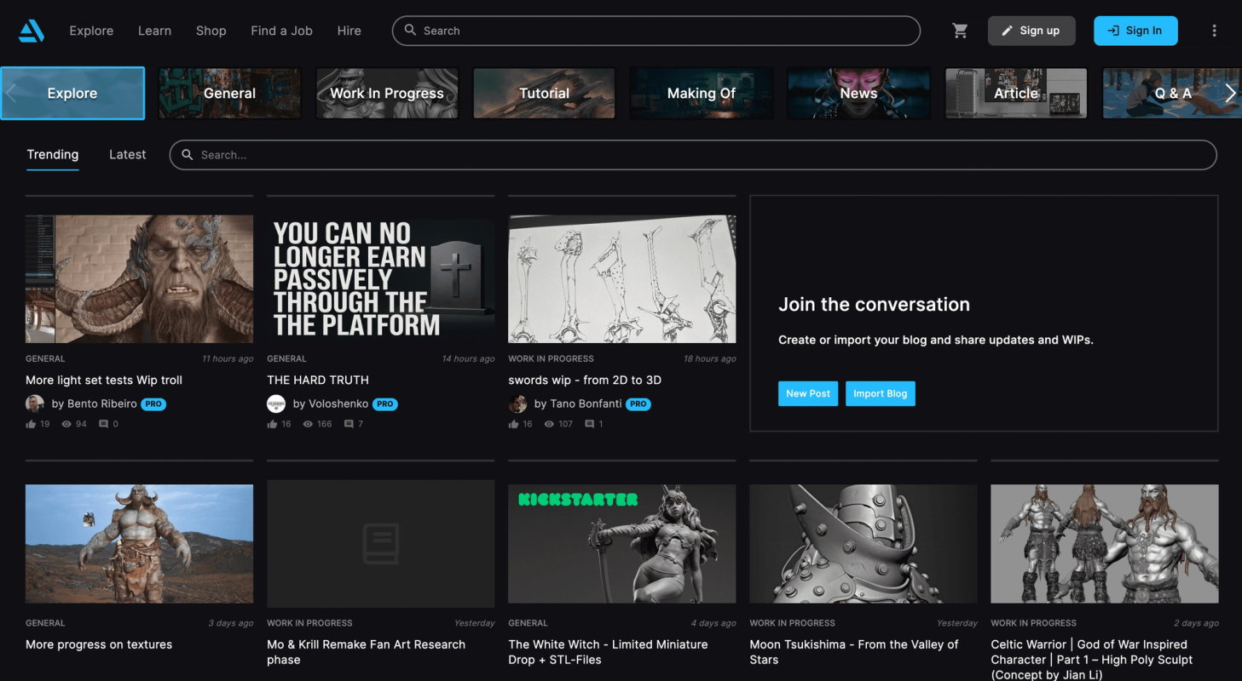Click Voloshenko's avatar icon

[276, 403]
